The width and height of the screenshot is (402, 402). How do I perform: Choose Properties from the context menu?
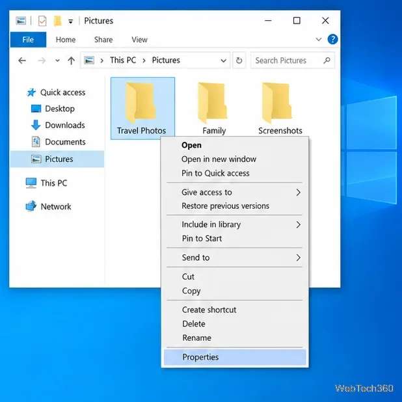click(x=235, y=357)
